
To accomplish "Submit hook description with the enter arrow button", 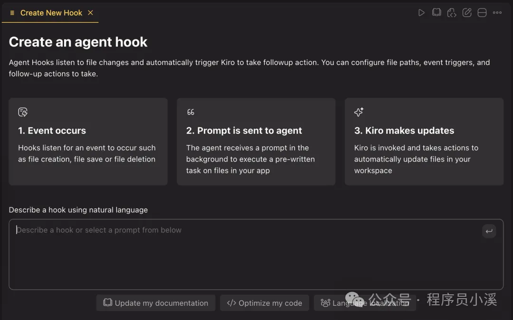I will (x=489, y=231).
